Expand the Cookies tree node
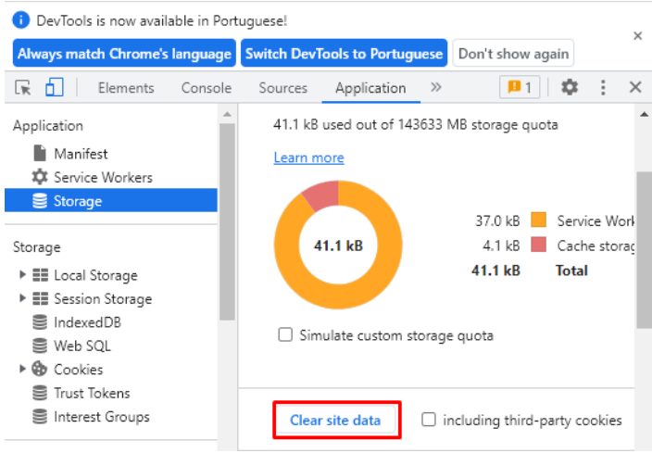Screen dimensions: 652x453 coord(22,369)
